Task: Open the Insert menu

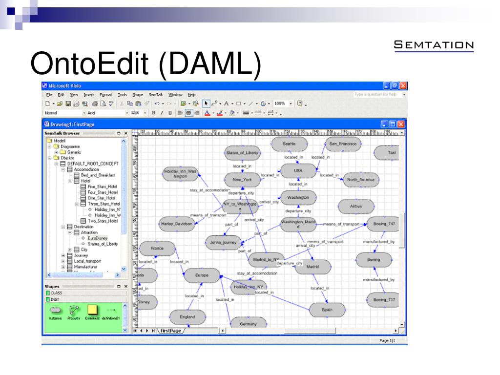Action: click(x=89, y=95)
